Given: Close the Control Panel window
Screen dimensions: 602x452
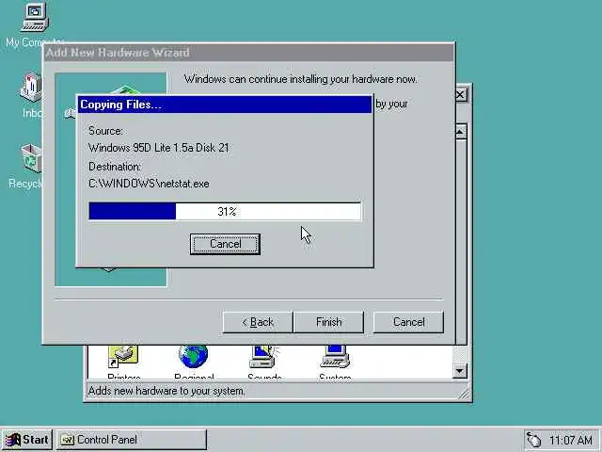Looking at the screenshot, I should [x=461, y=94].
